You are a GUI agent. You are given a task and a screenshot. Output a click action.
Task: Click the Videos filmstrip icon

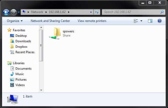pyautogui.click(x=12, y=85)
